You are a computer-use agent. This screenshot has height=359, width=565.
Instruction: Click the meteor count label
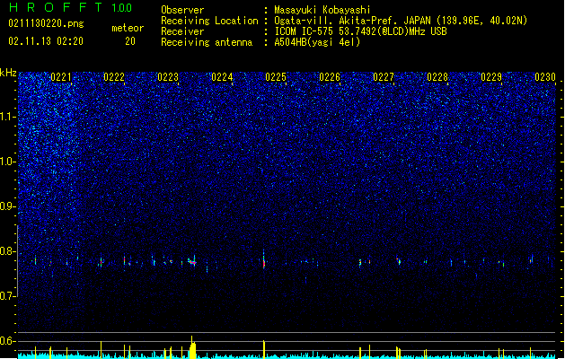[128, 28]
